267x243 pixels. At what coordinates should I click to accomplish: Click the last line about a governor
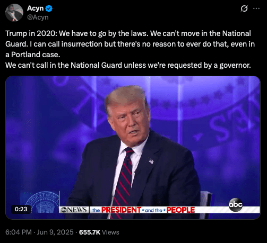(128, 65)
